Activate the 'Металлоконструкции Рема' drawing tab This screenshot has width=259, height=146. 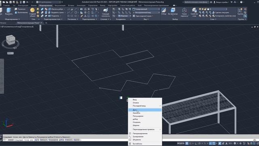(x=28, y=23)
